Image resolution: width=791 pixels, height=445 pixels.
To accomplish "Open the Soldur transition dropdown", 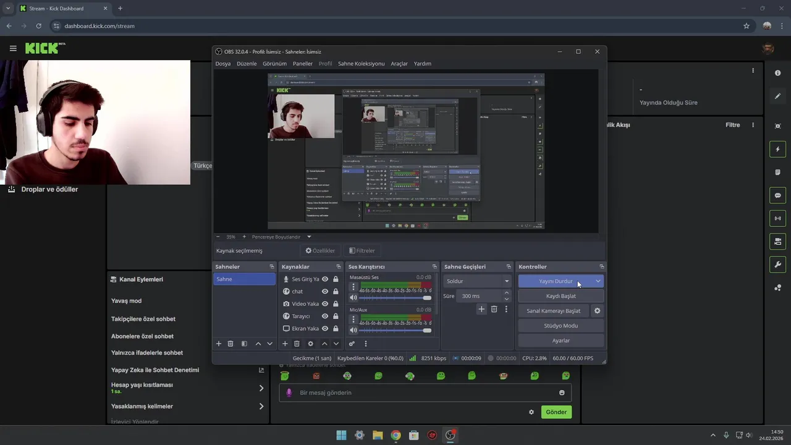I will click(477, 281).
